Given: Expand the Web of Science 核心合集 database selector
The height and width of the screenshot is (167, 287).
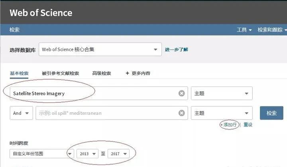Looking at the screenshot, I should click(100, 49).
